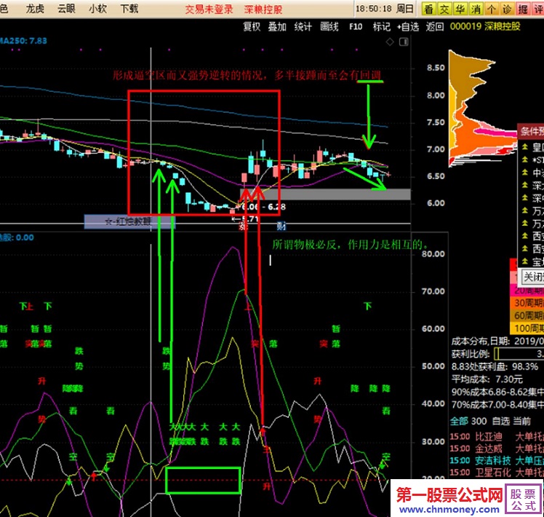Viewport: 544px width, 517px height.
Task: Click 叠加 overlay in the chart toolbar
Action: coord(277,26)
